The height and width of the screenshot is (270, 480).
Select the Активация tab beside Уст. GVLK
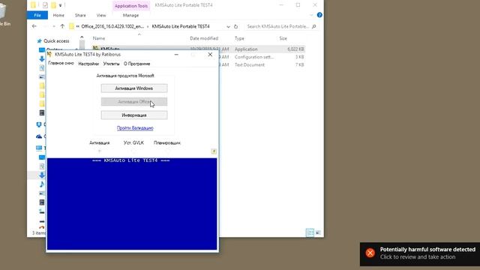[100, 142]
